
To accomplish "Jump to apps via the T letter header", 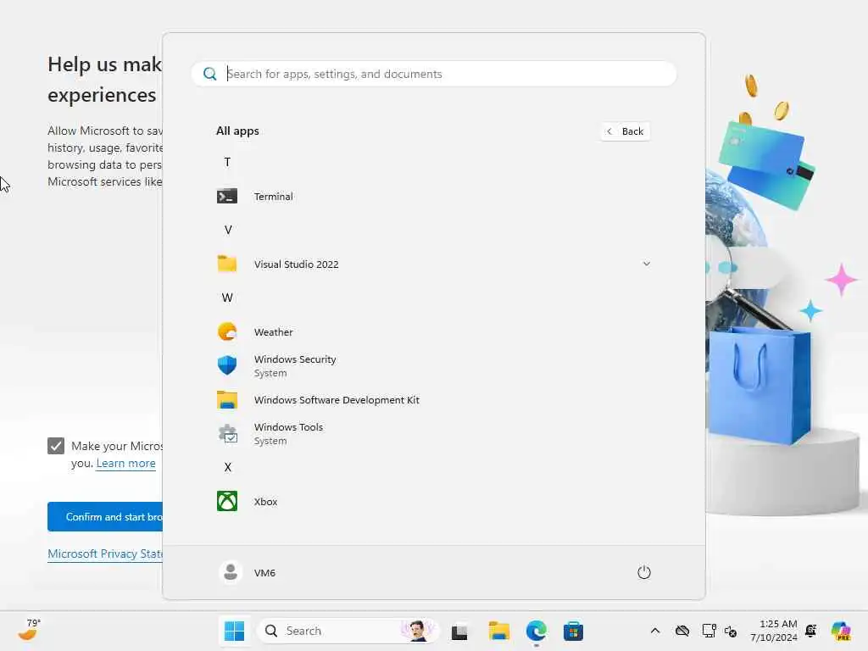I will coord(227,162).
